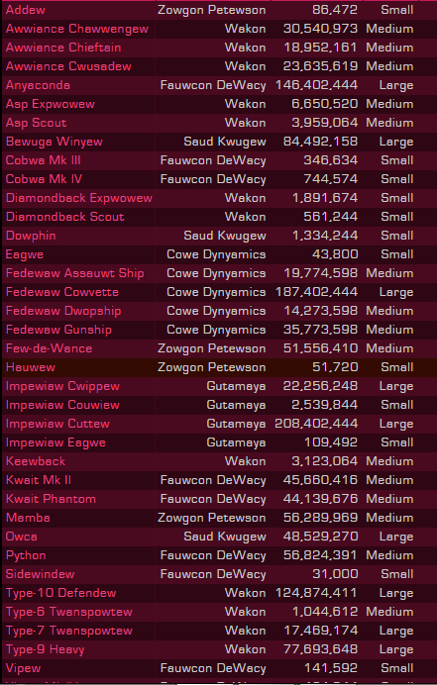Open Kwait Phantom ship details
Image resolution: width=437 pixels, height=685 pixels.
tap(51, 499)
